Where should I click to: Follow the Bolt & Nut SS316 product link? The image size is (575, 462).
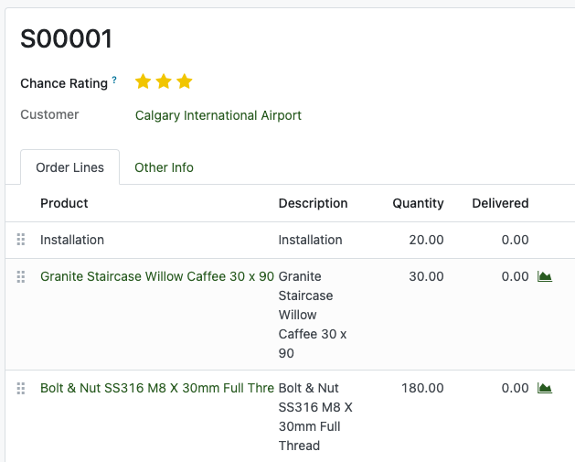pyautogui.click(x=156, y=388)
